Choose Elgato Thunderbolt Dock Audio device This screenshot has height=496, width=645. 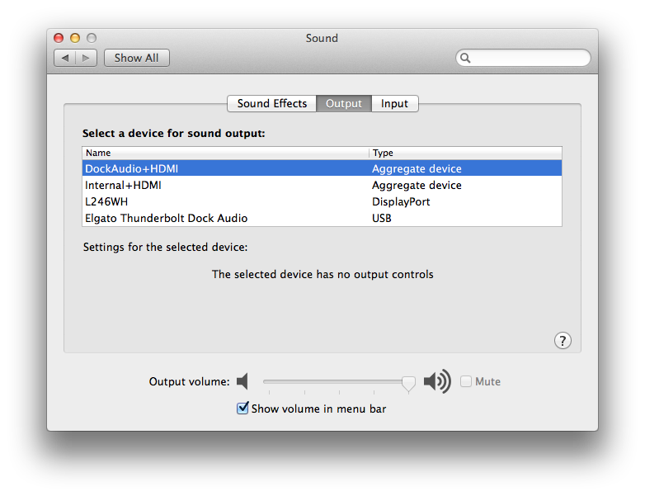(322, 218)
